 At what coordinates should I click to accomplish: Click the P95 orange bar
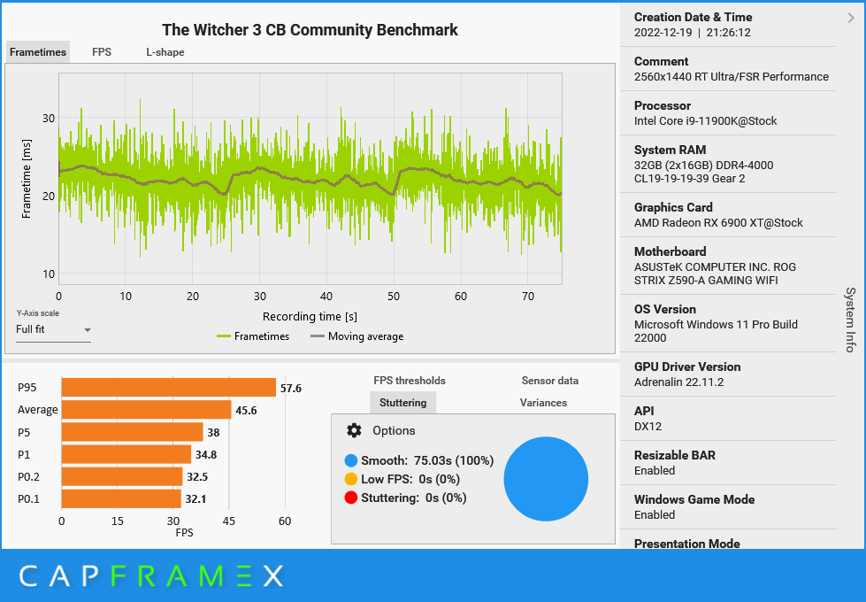(x=168, y=388)
